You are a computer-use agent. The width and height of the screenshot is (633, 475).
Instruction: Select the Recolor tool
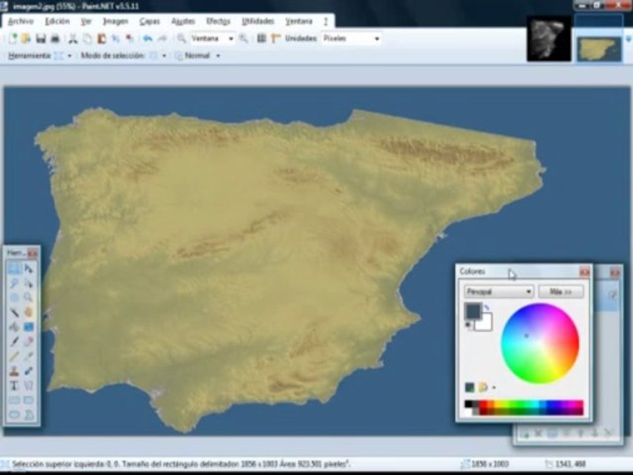[28, 371]
